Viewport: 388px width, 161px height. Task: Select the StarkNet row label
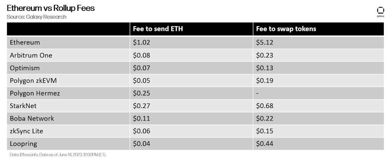tap(23, 106)
